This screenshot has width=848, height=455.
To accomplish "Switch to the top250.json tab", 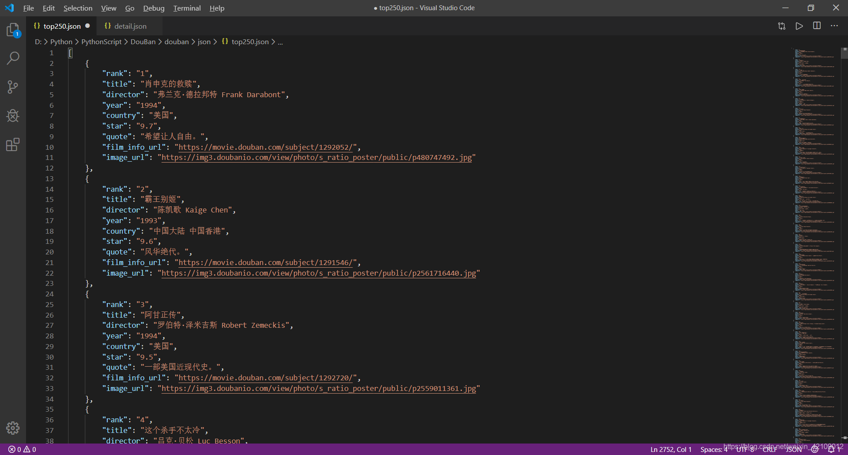I will click(x=62, y=26).
